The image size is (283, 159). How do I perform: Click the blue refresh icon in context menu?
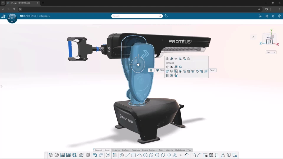point(180,67)
